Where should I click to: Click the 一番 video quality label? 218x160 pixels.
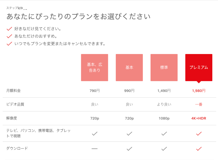(199, 104)
